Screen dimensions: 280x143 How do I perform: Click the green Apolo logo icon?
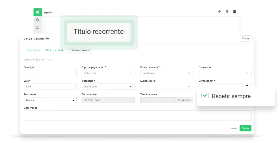tap(37, 12)
